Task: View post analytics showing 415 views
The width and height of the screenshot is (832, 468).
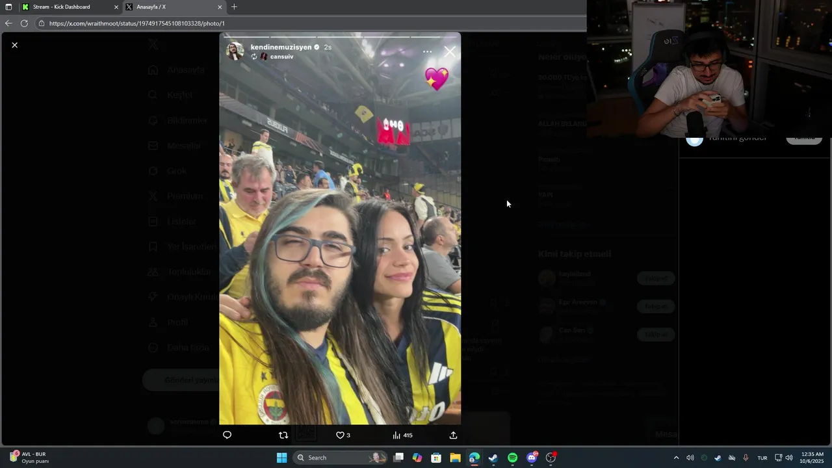Action: click(x=402, y=435)
